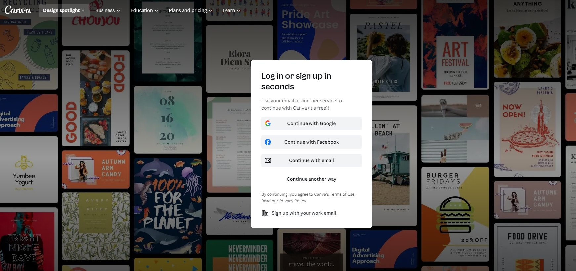This screenshot has width=576, height=271.
Task: Click the work email building icon
Action: (265, 213)
